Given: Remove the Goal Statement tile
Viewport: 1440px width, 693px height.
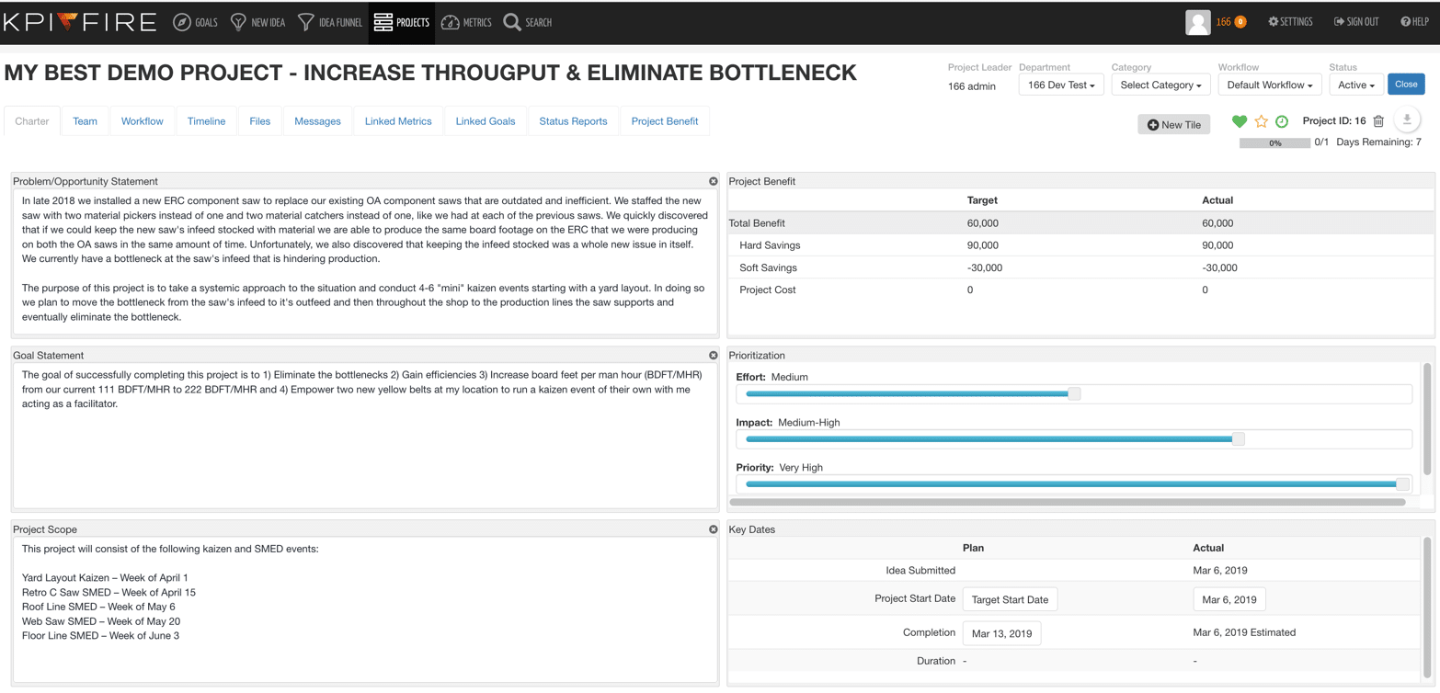Looking at the screenshot, I should click(x=714, y=355).
